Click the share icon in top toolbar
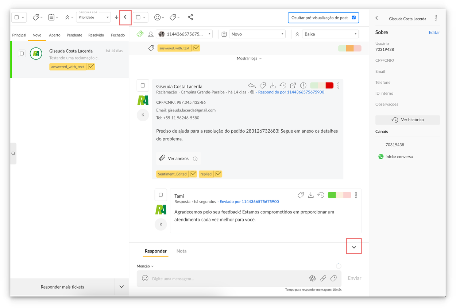 tap(190, 17)
